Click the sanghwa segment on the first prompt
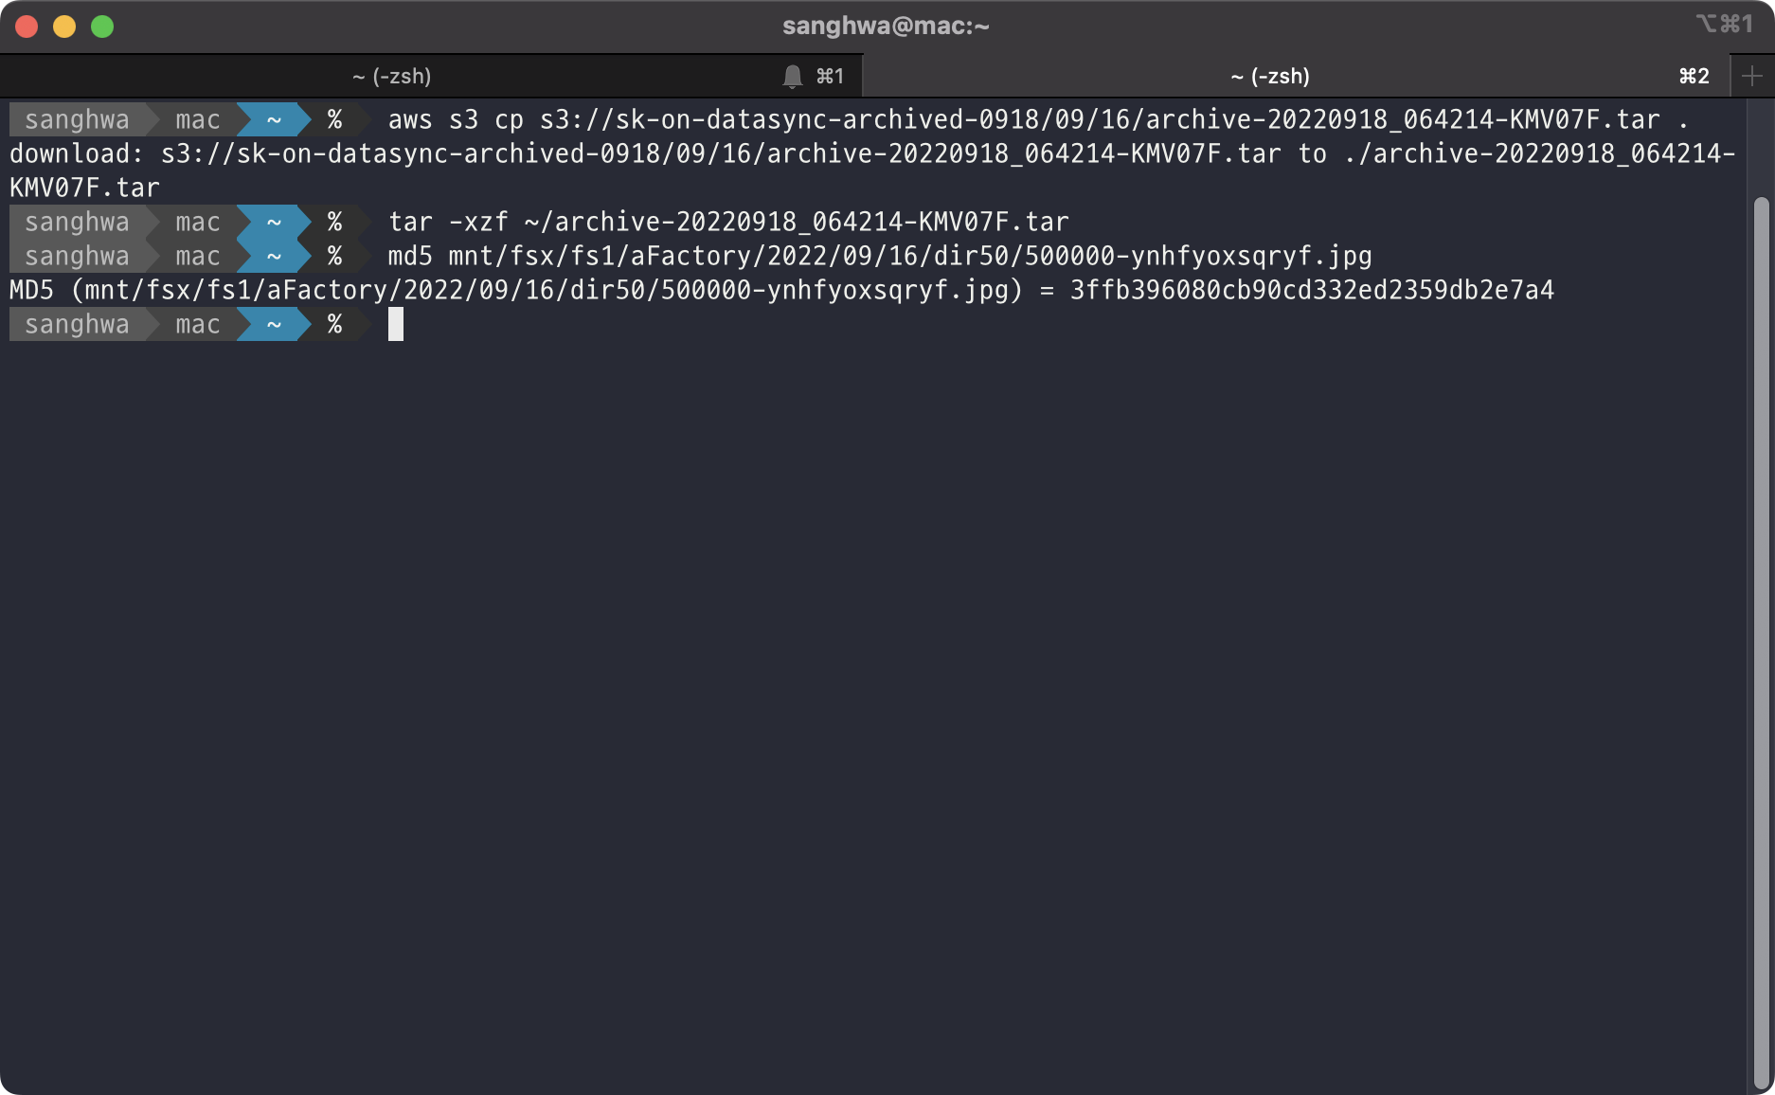Viewport: 1775px width, 1095px height. pos(77,119)
